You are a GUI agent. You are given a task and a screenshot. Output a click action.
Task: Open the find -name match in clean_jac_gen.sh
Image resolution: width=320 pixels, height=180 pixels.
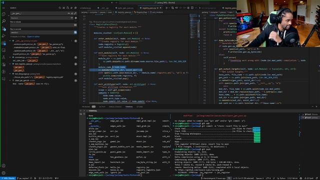[x=30, y=84]
